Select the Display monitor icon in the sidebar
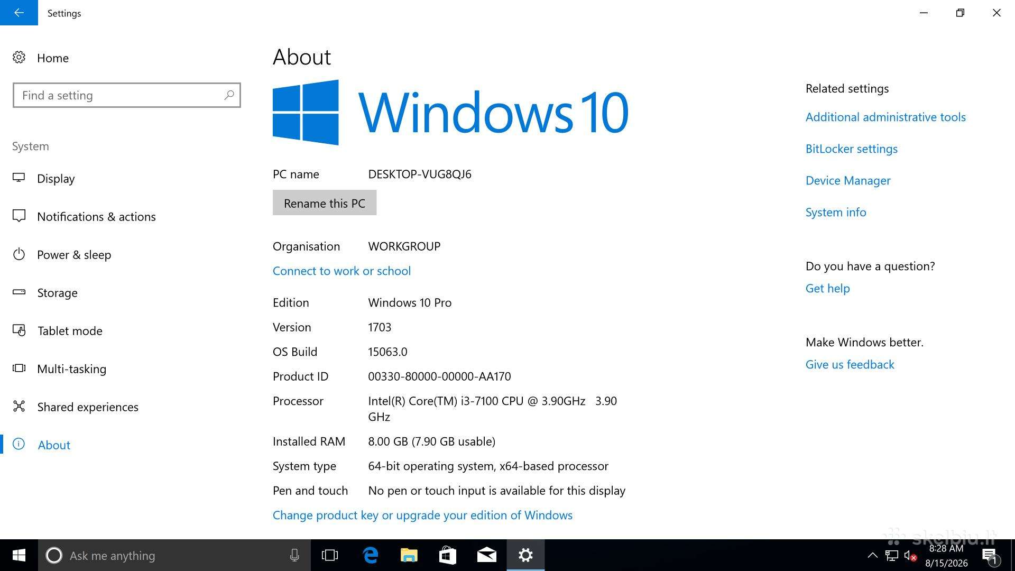The image size is (1015, 571). 19,178
